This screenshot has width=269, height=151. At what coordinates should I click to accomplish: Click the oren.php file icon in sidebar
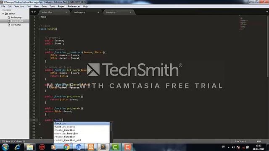[x=9, y=25]
